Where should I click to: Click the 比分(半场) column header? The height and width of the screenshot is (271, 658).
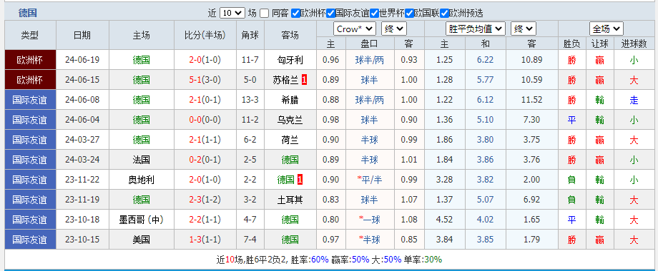pos(205,36)
